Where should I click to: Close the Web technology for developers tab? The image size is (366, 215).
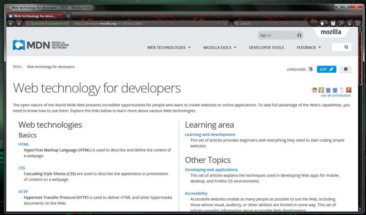60,16
